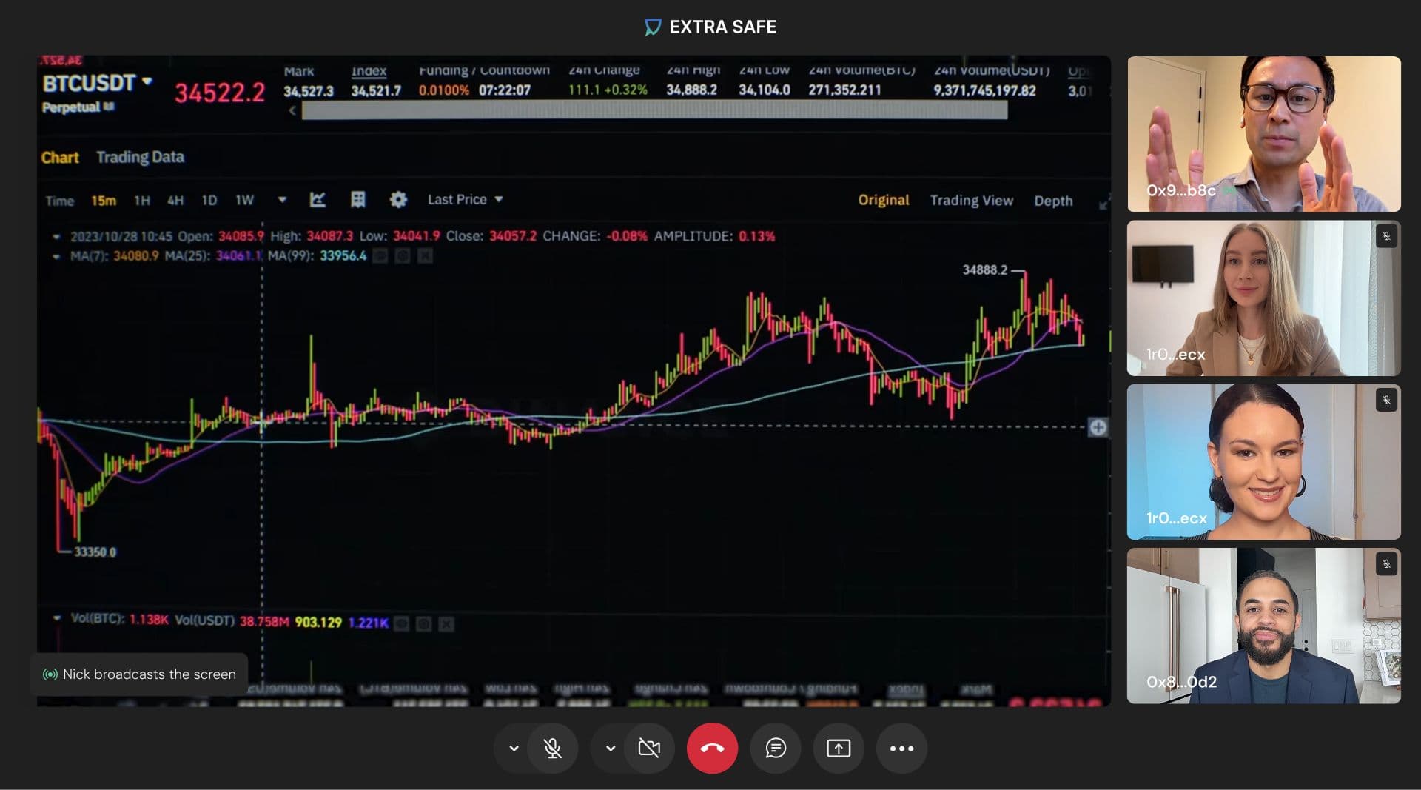1421x790 pixels.
Task: Open the BTCUSDT pair selector dropdown
Action: 147,81
